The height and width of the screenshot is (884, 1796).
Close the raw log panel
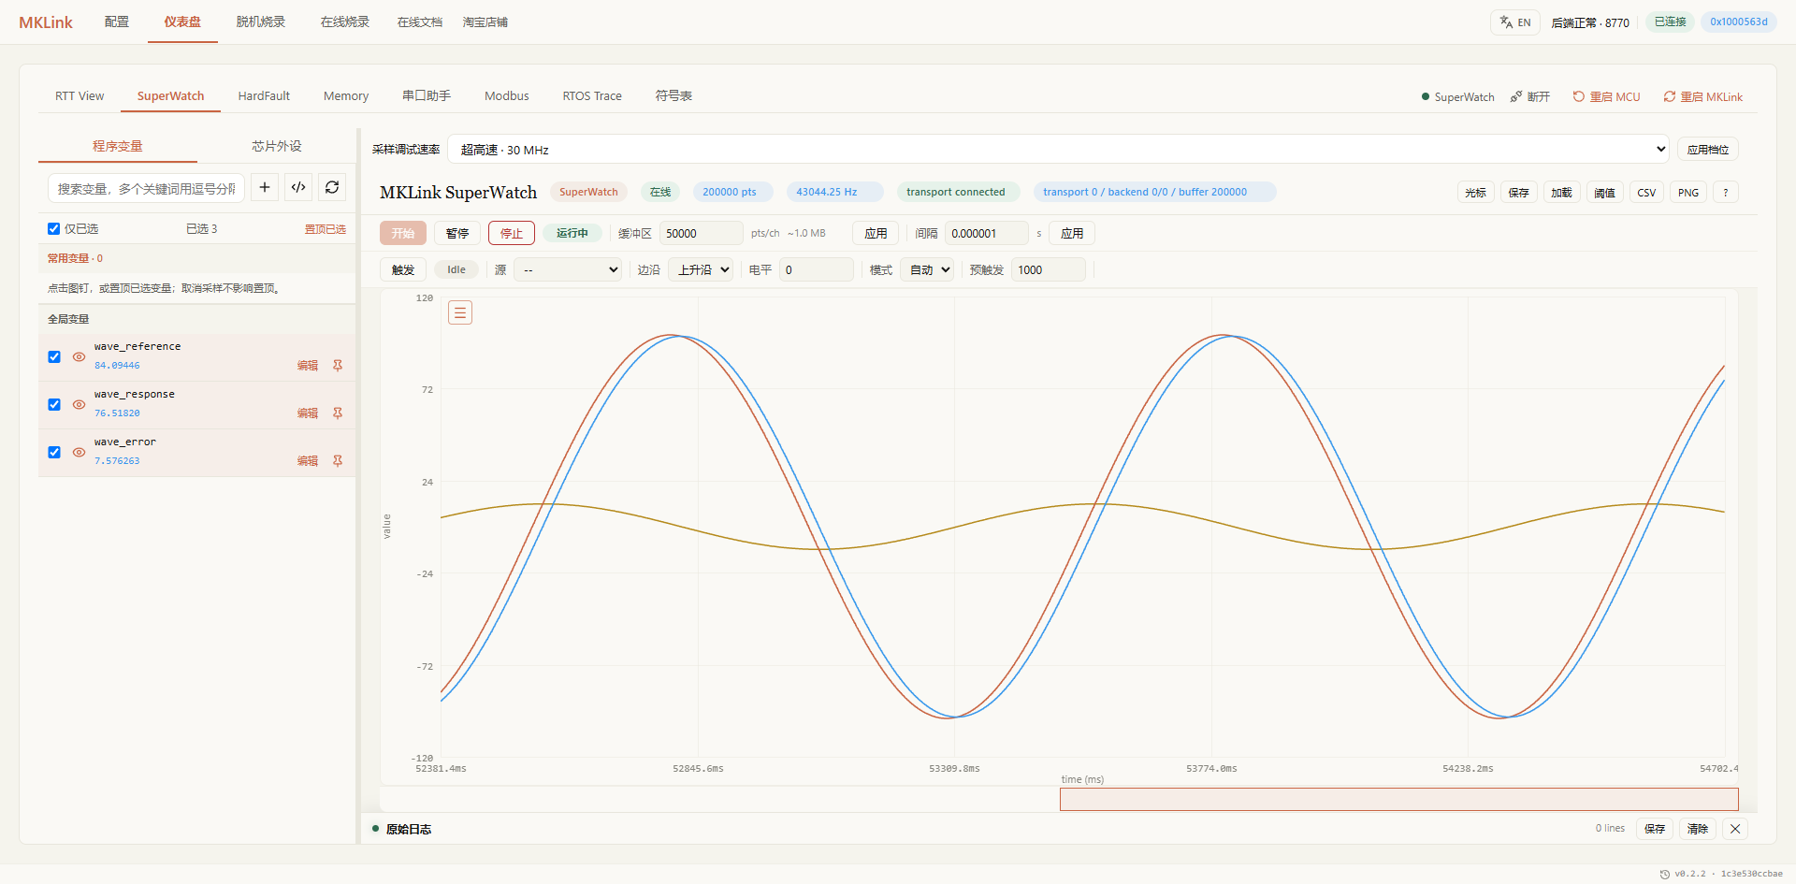[1735, 829]
